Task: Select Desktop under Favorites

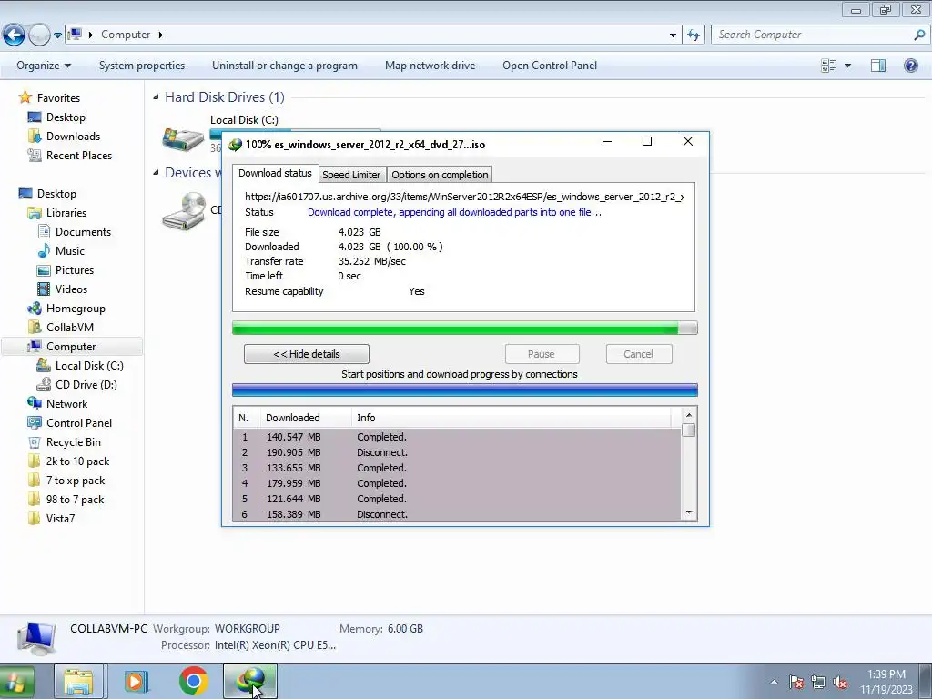Action: (x=57, y=117)
